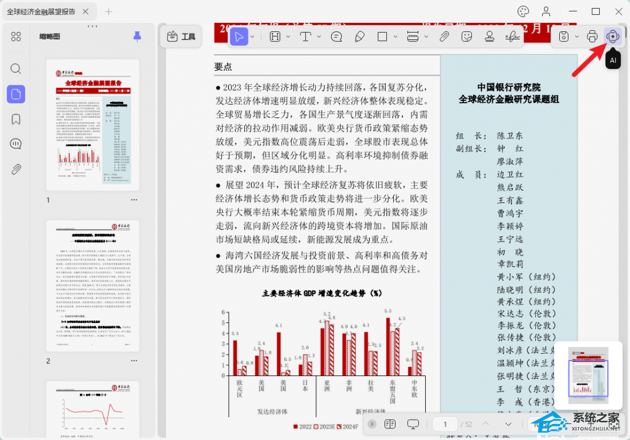
Task: Click the thumbnail panel top drag handle dots
Action: [92, 26]
